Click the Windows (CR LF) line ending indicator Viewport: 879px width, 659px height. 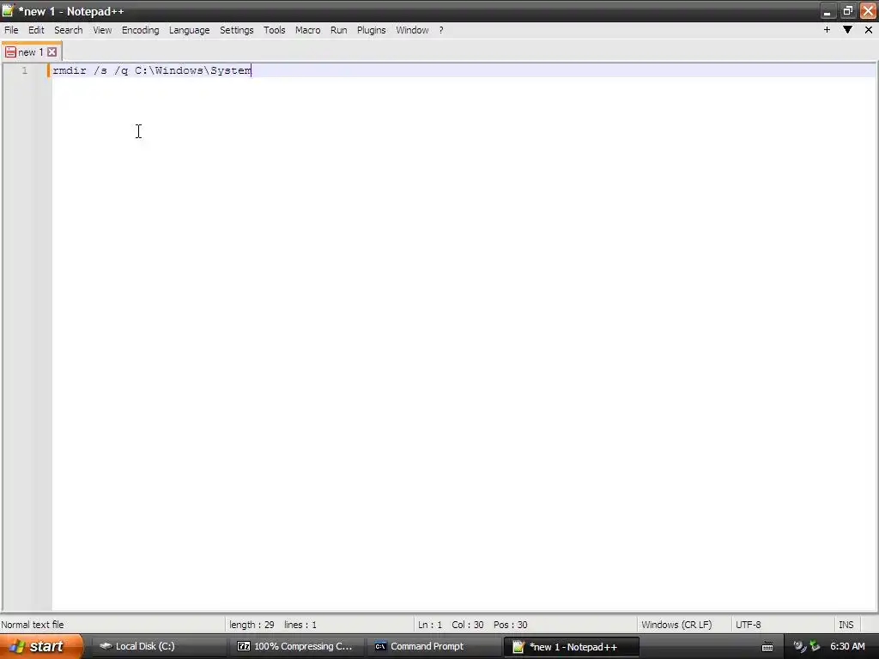pos(676,625)
